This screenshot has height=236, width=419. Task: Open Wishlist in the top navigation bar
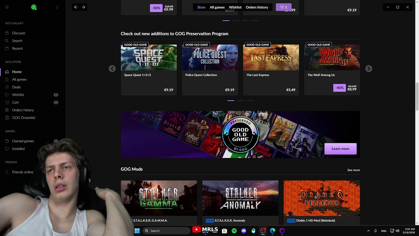[x=235, y=7]
